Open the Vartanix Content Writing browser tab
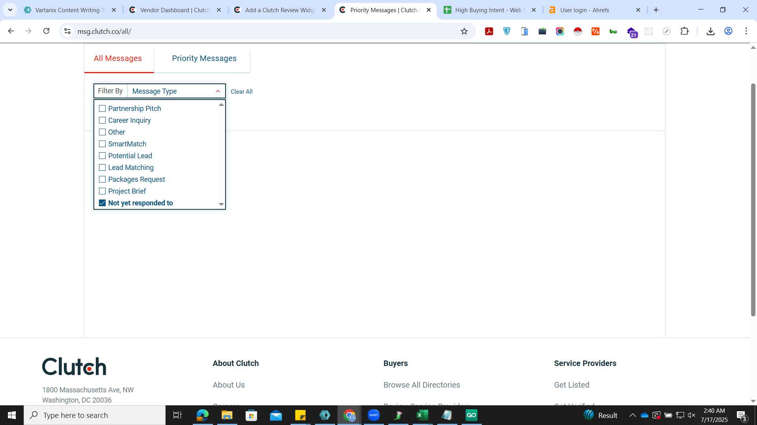Viewport: 757px width, 425px height. pos(69,10)
